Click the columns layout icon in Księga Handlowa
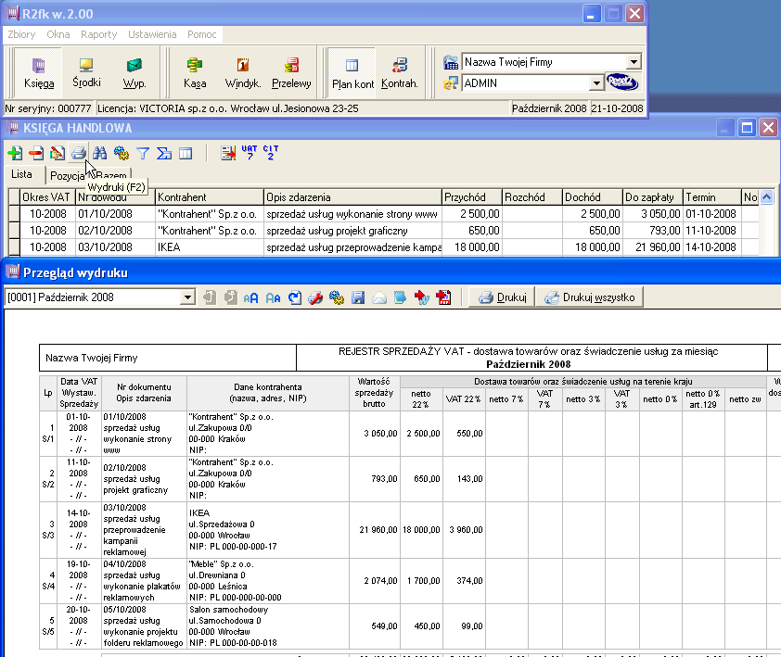The image size is (781, 657). pos(186,153)
